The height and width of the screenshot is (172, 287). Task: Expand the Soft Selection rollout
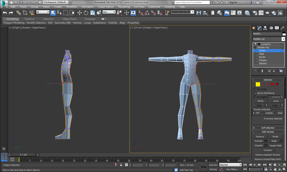268,128
